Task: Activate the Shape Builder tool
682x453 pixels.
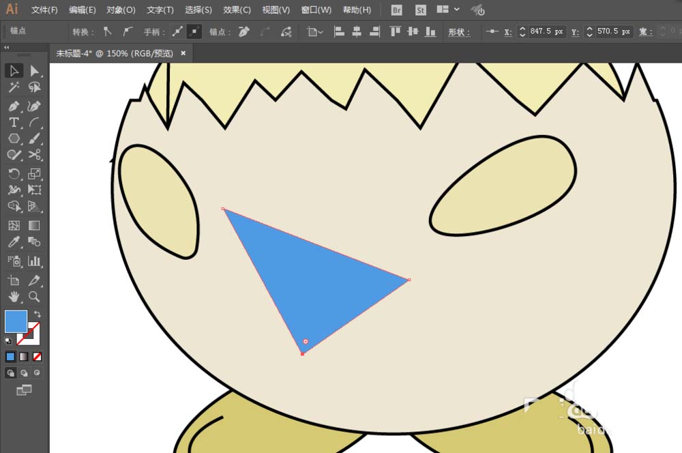Action: [x=14, y=206]
